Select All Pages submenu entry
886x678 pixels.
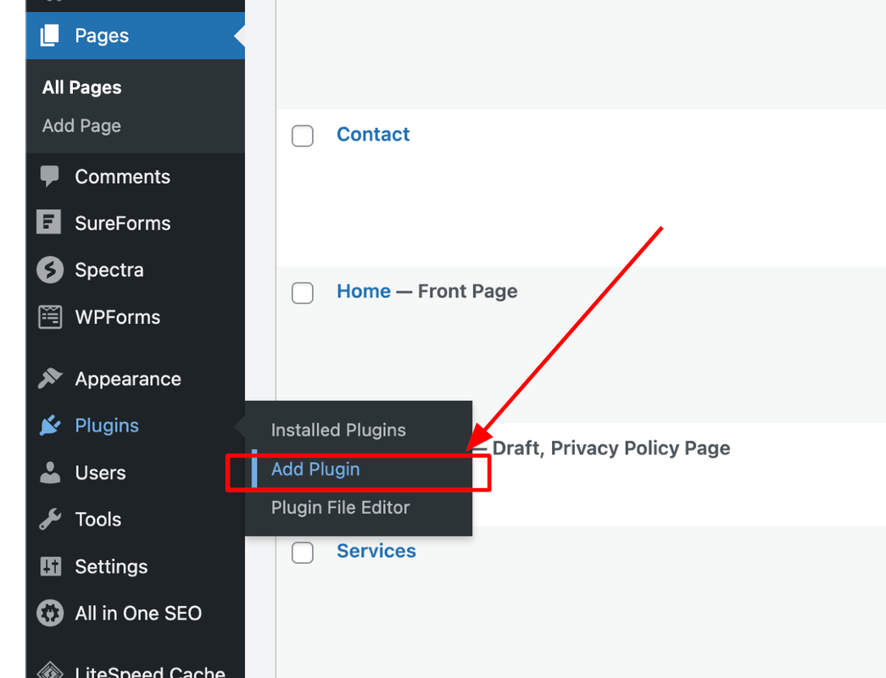(82, 87)
